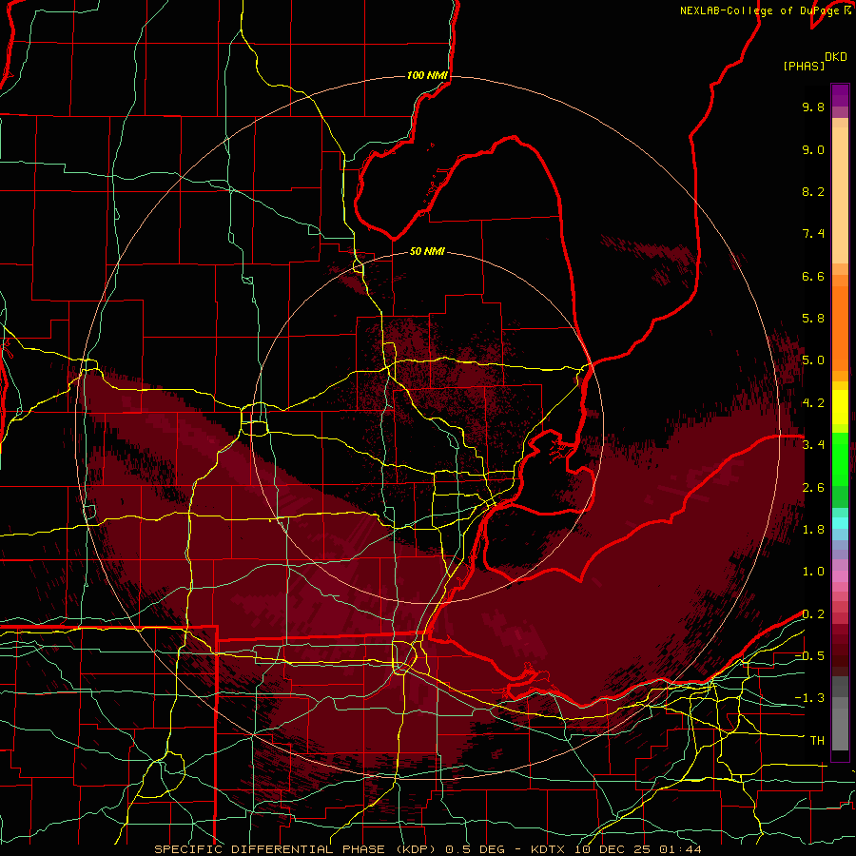Click the purple top band of the color scale
The width and height of the screenshot is (856, 856).
pyautogui.click(x=840, y=95)
